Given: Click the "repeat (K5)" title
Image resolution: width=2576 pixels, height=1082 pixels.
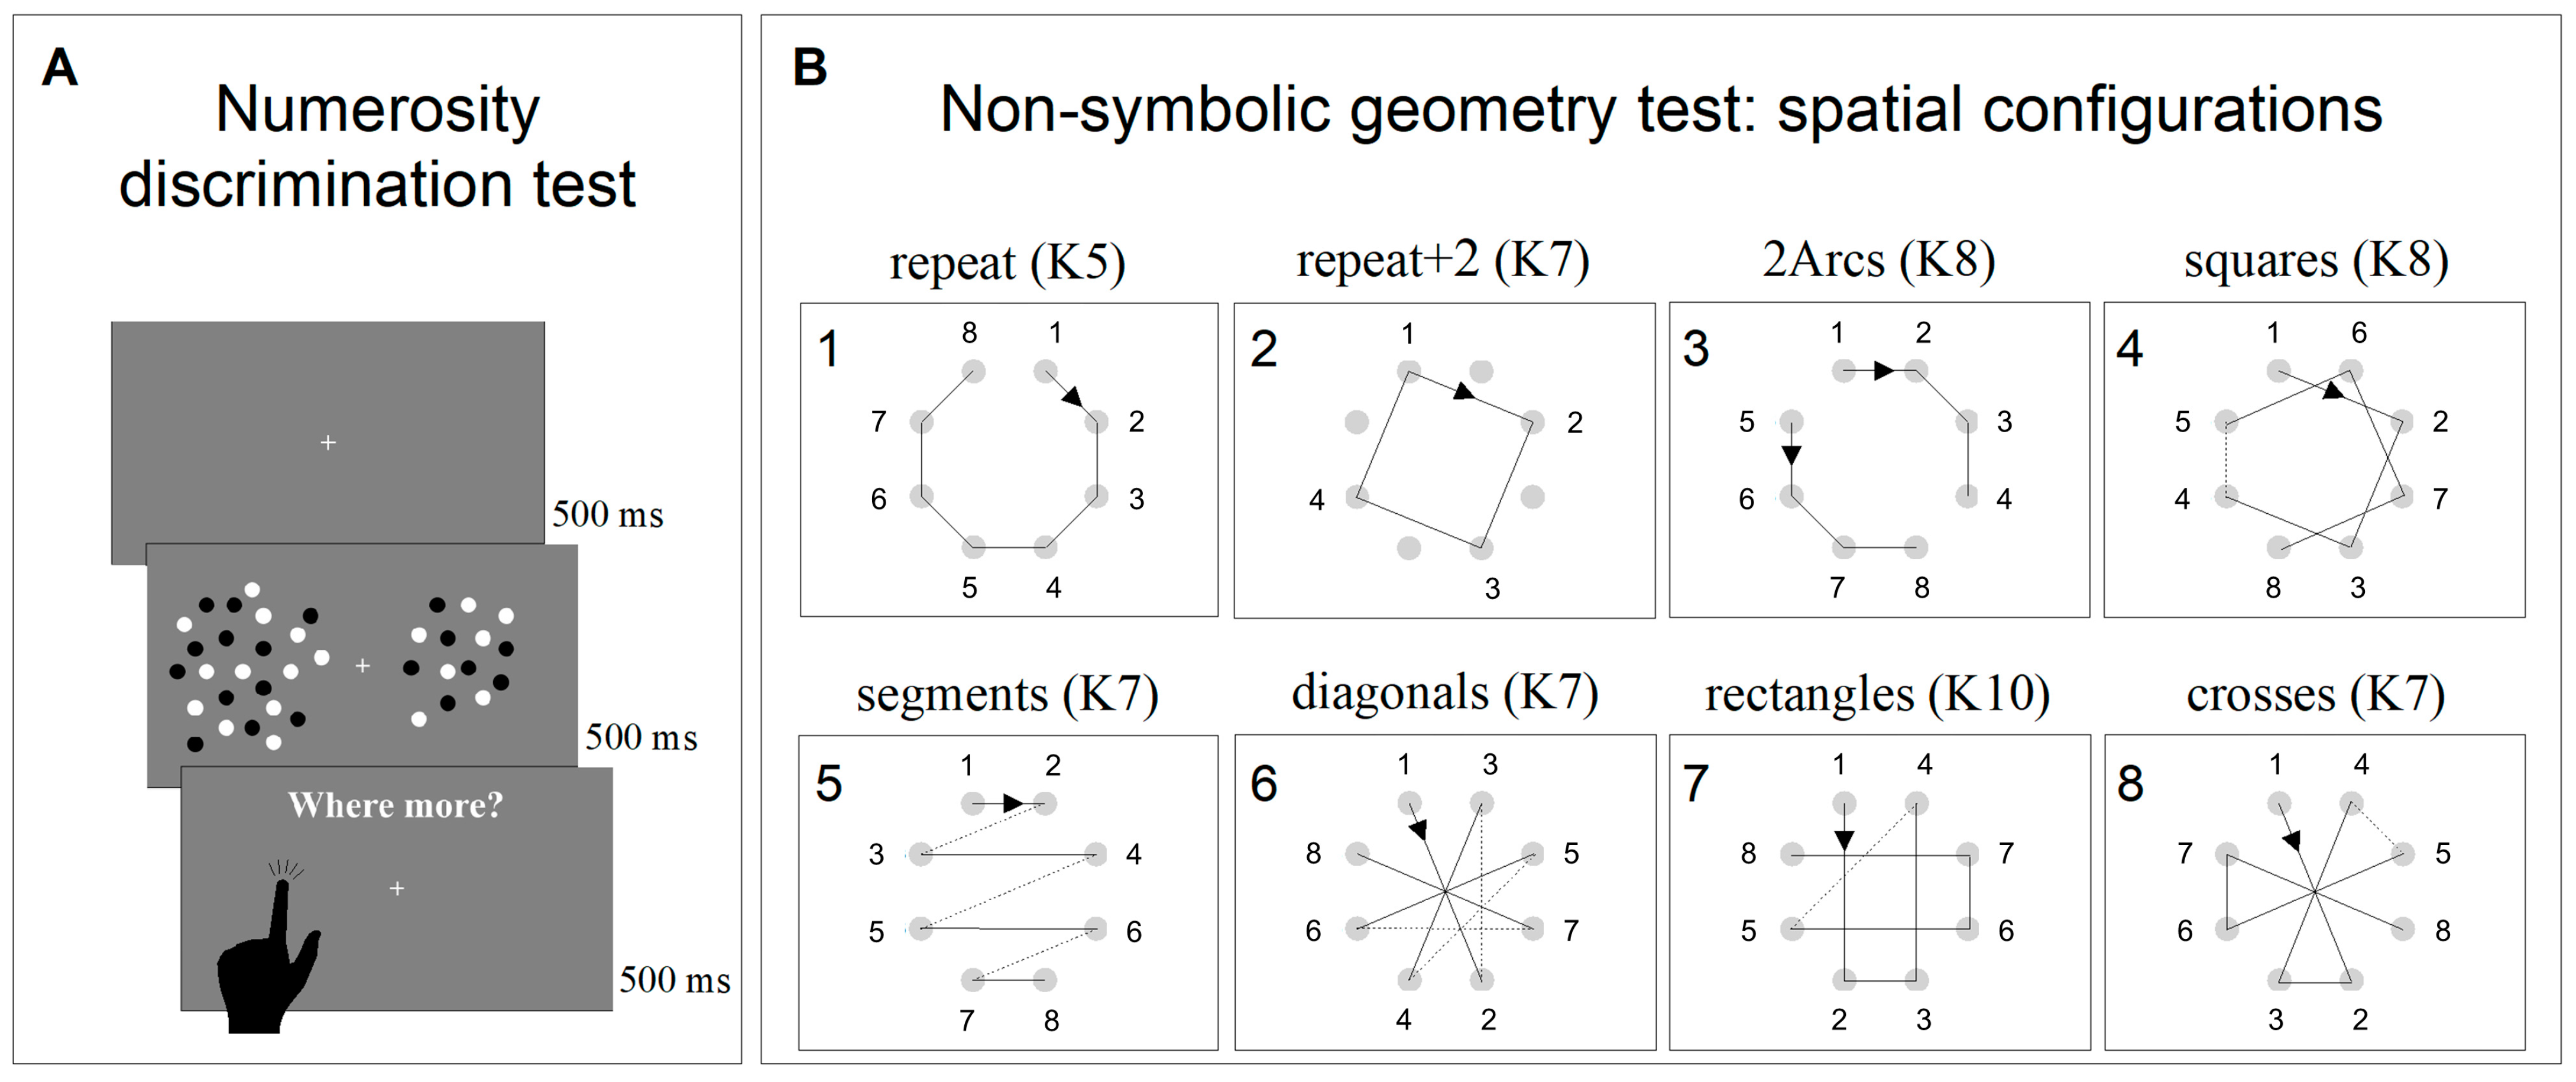Looking at the screenshot, I should tap(1007, 263).
